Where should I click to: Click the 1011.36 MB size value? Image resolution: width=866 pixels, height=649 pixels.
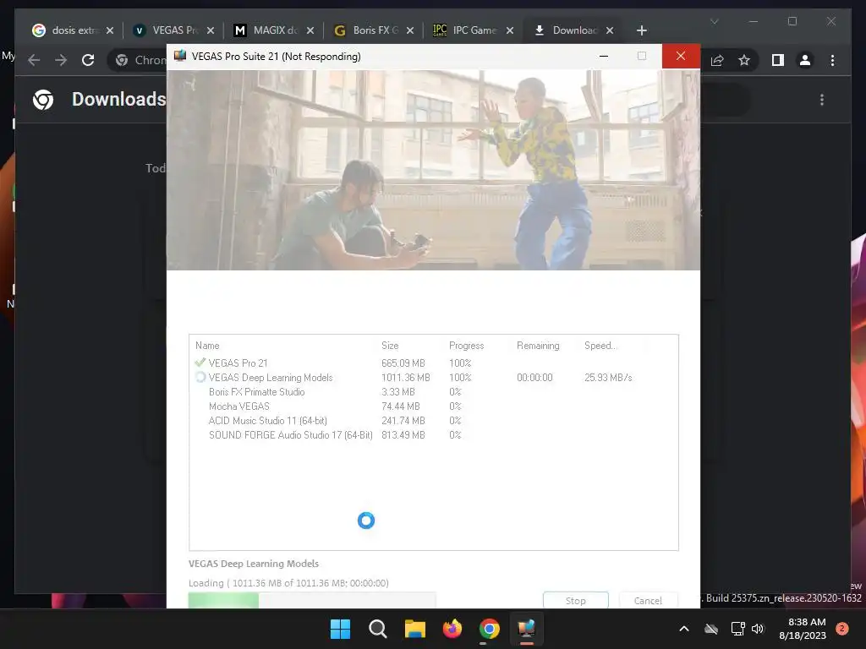405,378
